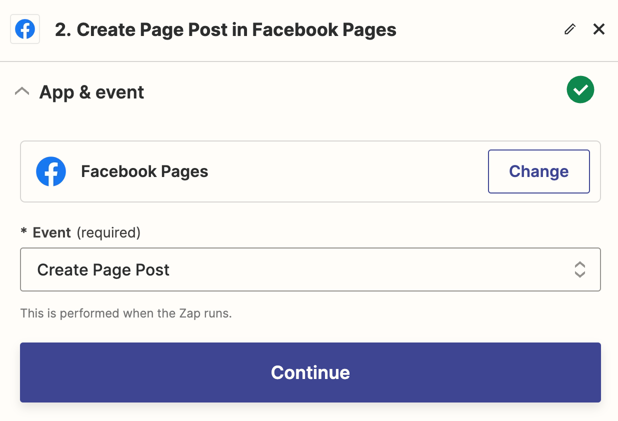Click the helper text below Event field
618x421 pixels.
126,313
